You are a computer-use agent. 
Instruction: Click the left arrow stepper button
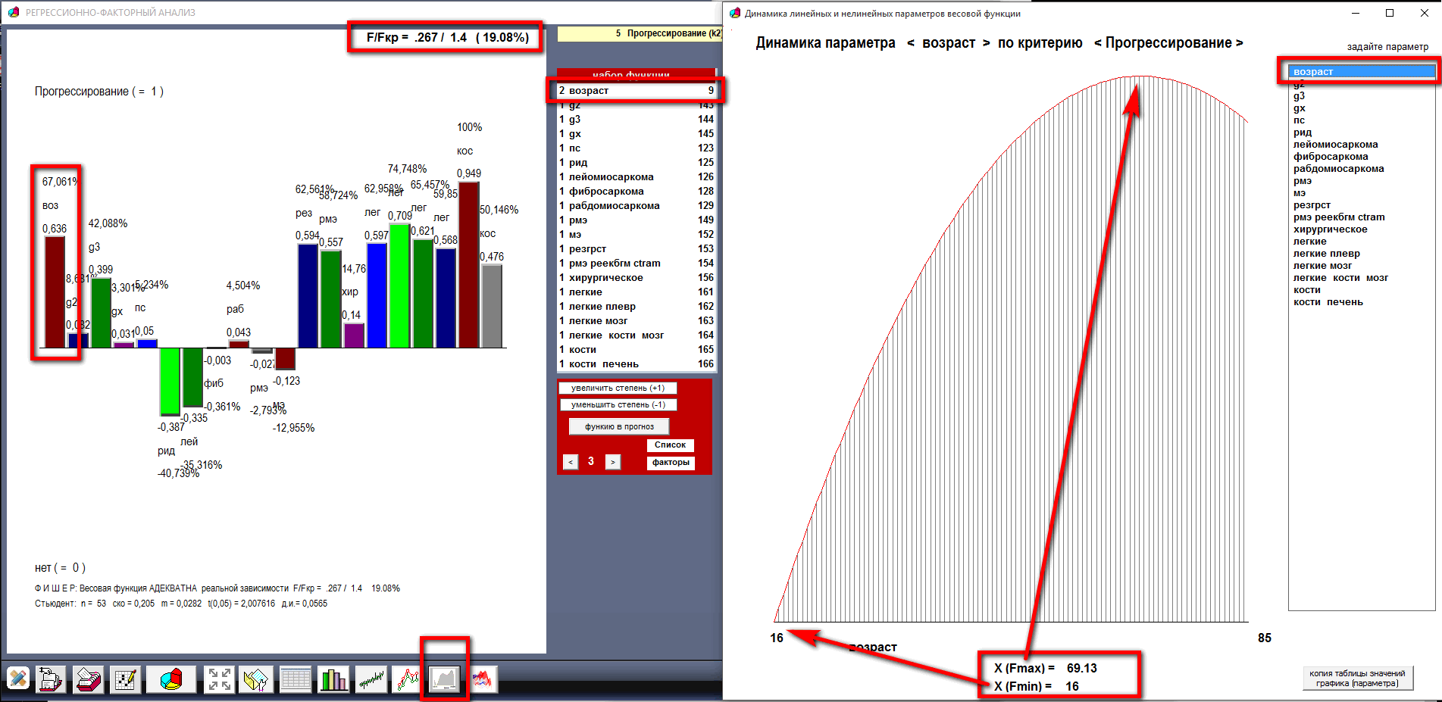(x=571, y=462)
